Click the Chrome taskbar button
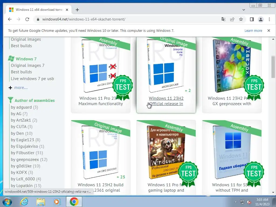 point(74,202)
